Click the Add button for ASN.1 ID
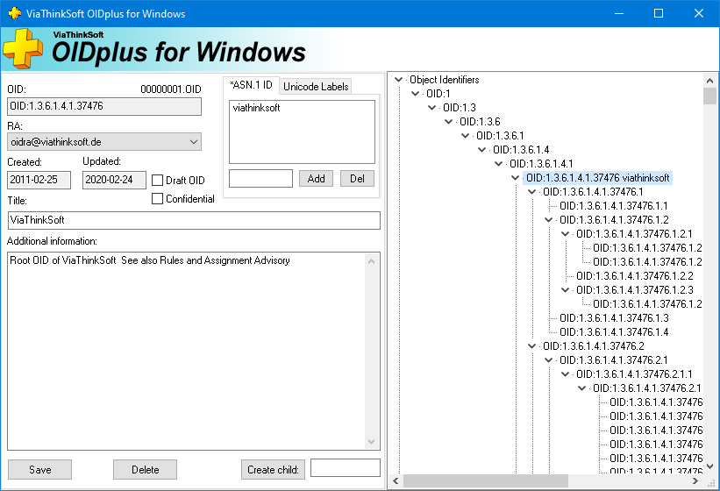The height and width of the screenshot is (491, 720). point(316,179)
